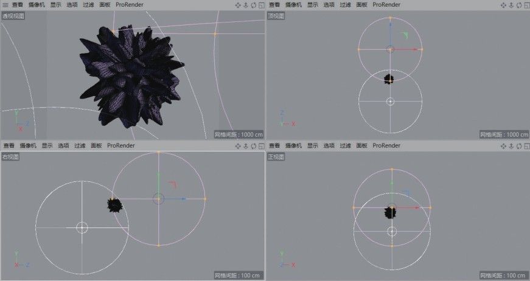Toggle maximize icon of the top view
530x281 pixels.
pos(526,5)
